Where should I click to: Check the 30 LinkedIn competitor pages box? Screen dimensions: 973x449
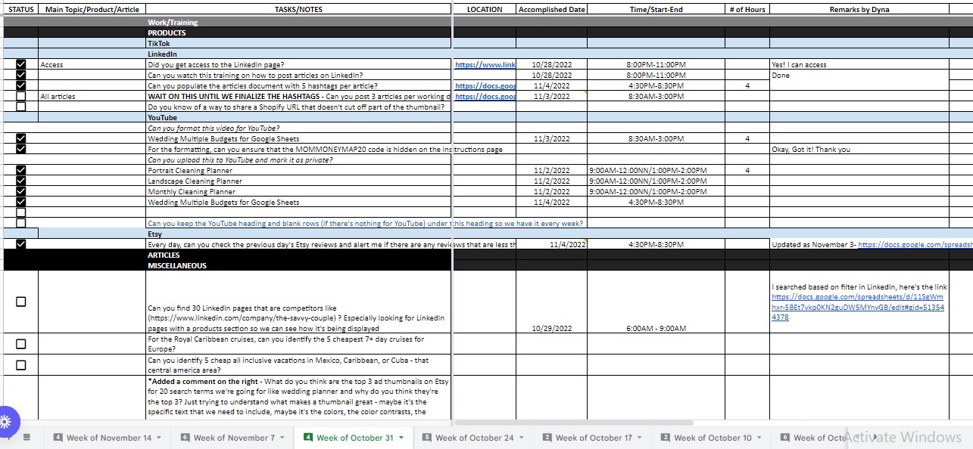(20, 302)
